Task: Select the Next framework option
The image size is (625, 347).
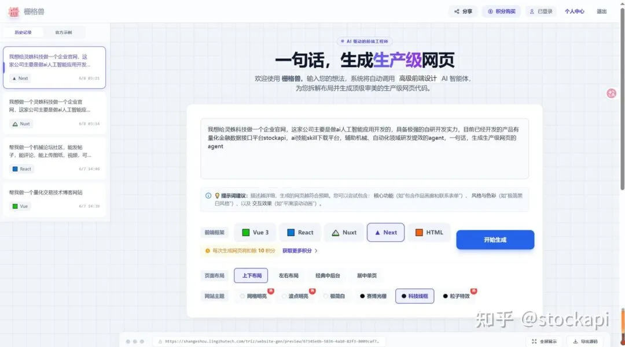Action: (x=385, y=233)
